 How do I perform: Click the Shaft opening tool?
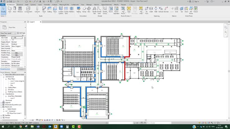(x=151, y=10)
